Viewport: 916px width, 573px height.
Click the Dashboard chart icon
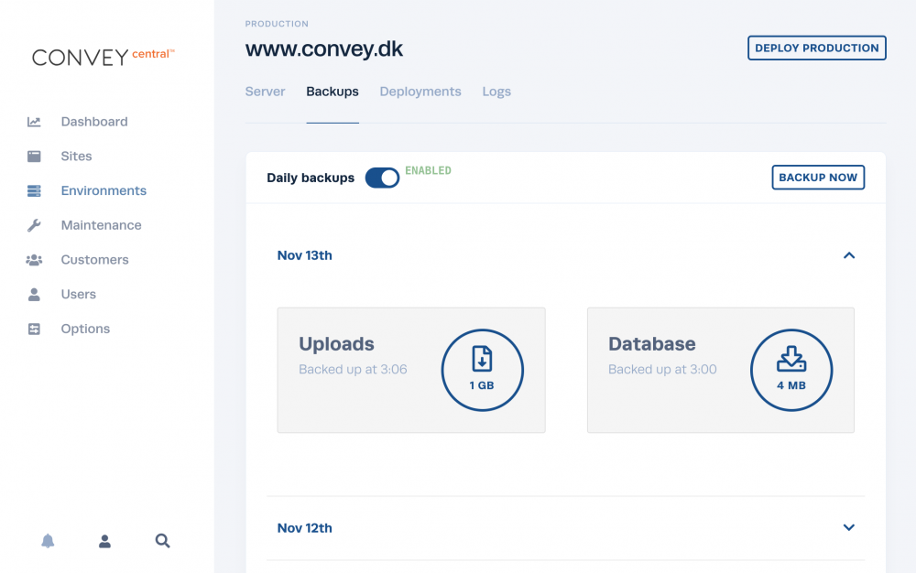[34, 122]
